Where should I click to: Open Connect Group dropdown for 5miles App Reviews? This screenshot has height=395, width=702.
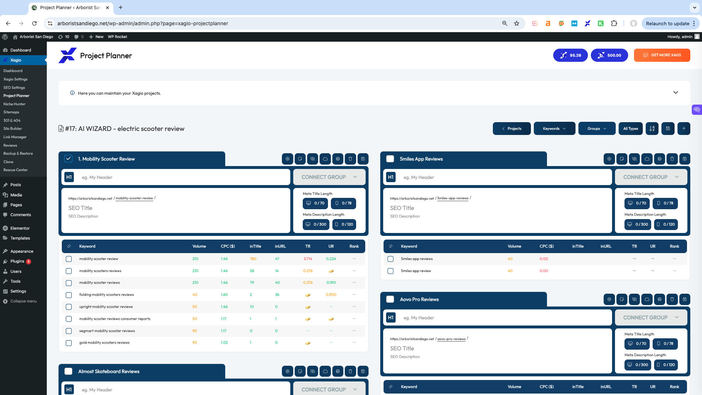click(651, 177)
